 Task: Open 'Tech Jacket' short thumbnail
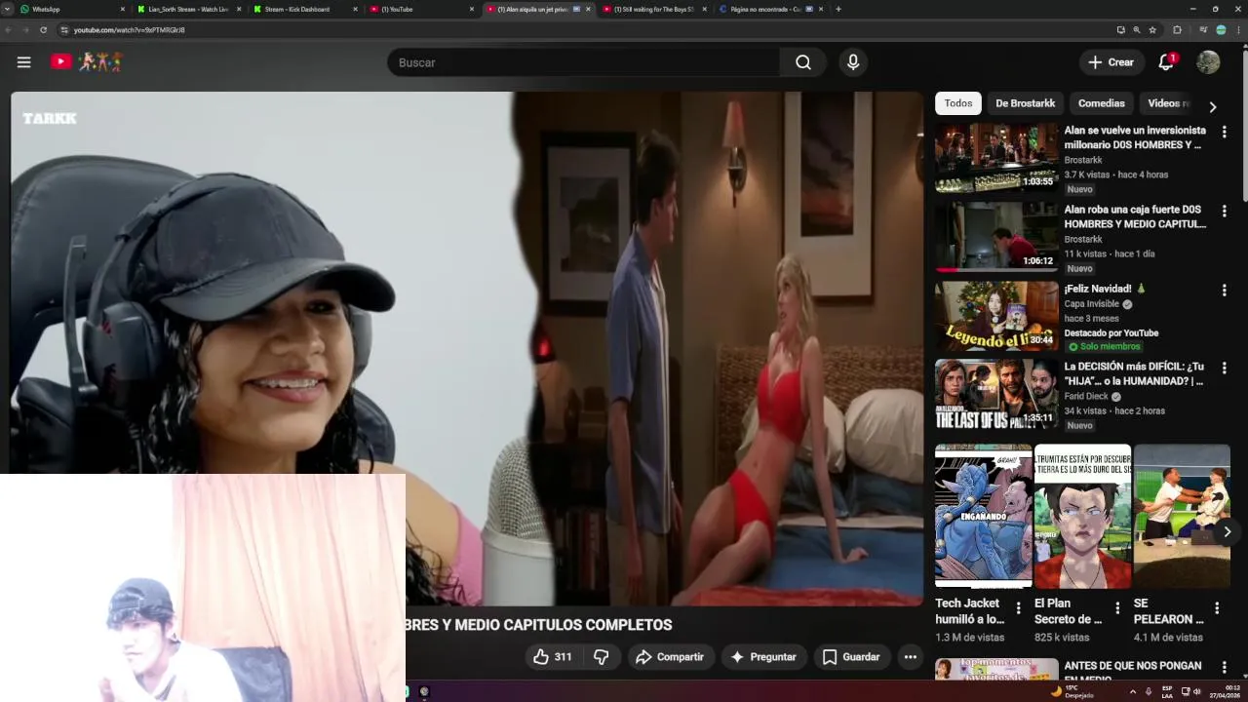pyautogui.click(x=983, y=516)
